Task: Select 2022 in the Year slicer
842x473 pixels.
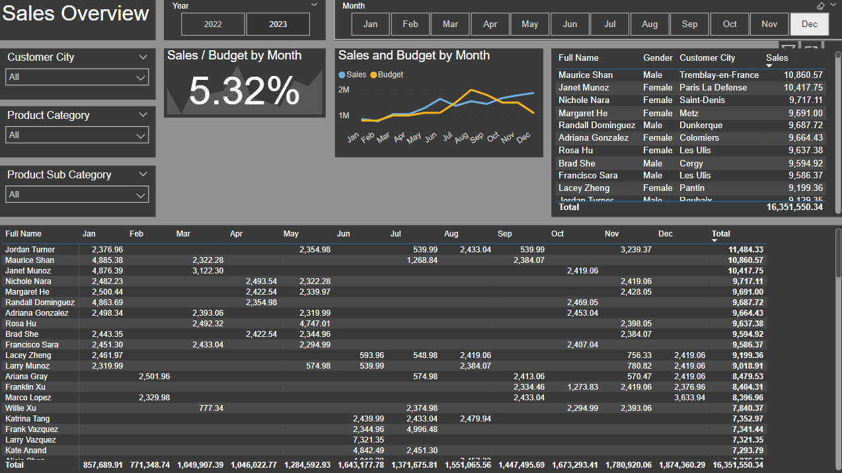Action: pyautogui.click(x=213, y=24)
